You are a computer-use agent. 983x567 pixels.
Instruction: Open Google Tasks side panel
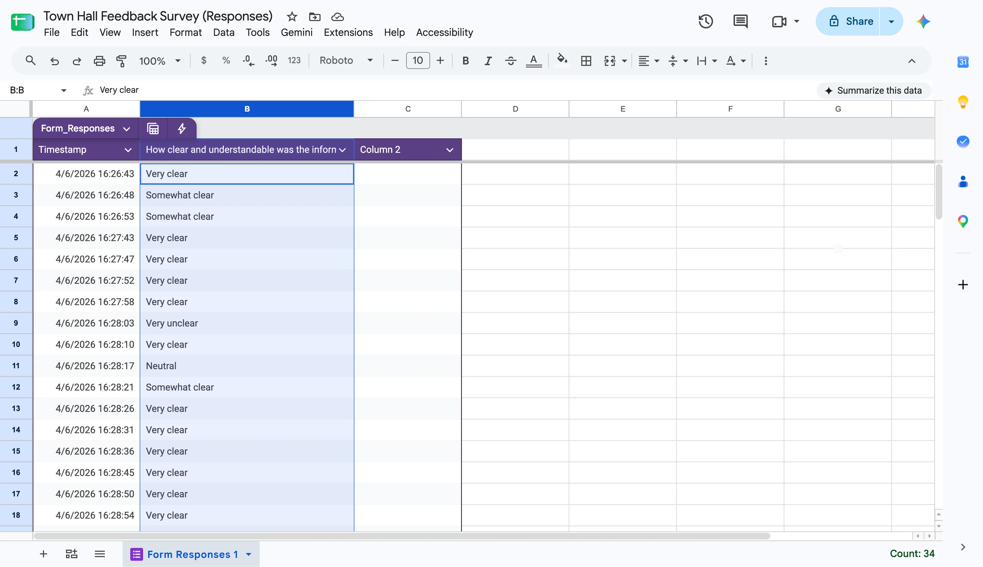(x=963, y=141)
